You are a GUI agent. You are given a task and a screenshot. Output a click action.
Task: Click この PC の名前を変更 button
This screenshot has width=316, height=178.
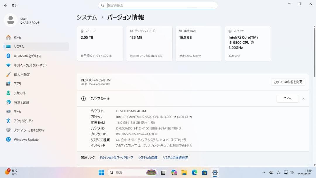[x=288, y=82]
